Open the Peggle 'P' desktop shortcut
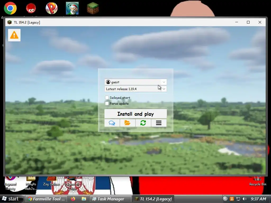The height and width of the screenshot is (203, 271). (52, 8)
